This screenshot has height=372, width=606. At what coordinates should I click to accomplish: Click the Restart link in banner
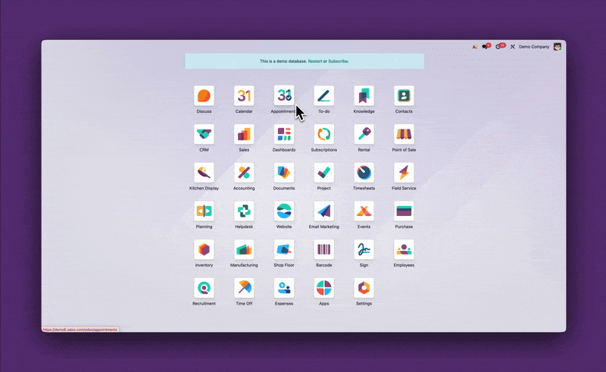point(314,61)
